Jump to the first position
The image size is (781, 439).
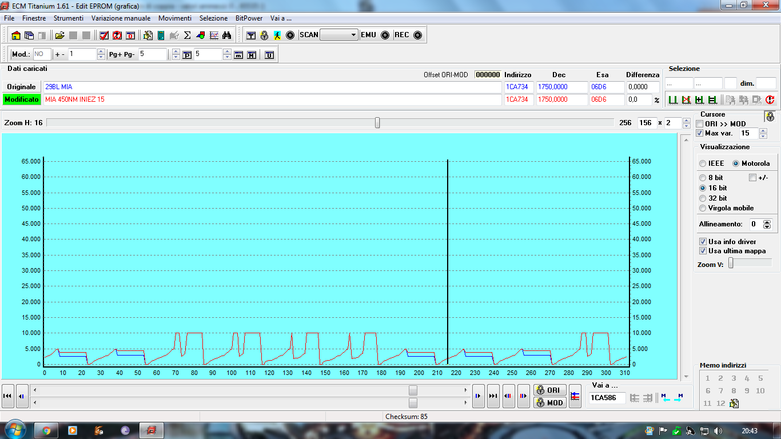7,396
